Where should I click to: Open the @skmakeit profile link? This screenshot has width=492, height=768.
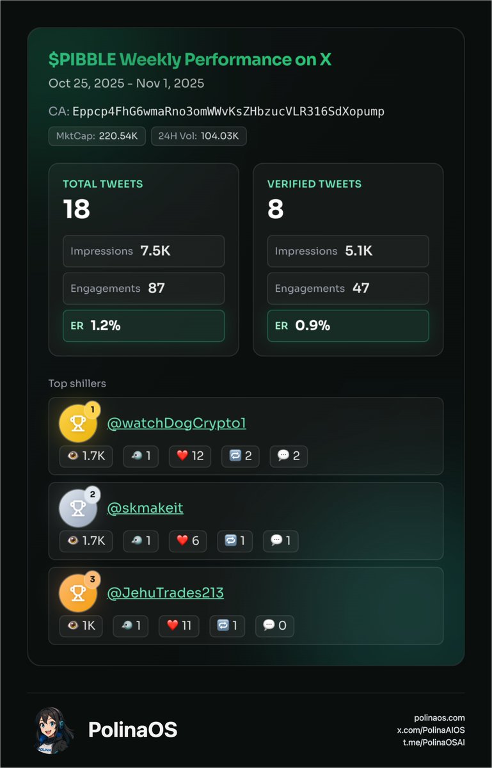point(145,508)
